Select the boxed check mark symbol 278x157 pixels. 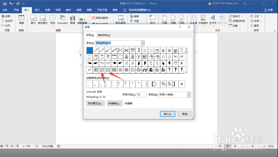pyautogui.click(x=102, y=70)
